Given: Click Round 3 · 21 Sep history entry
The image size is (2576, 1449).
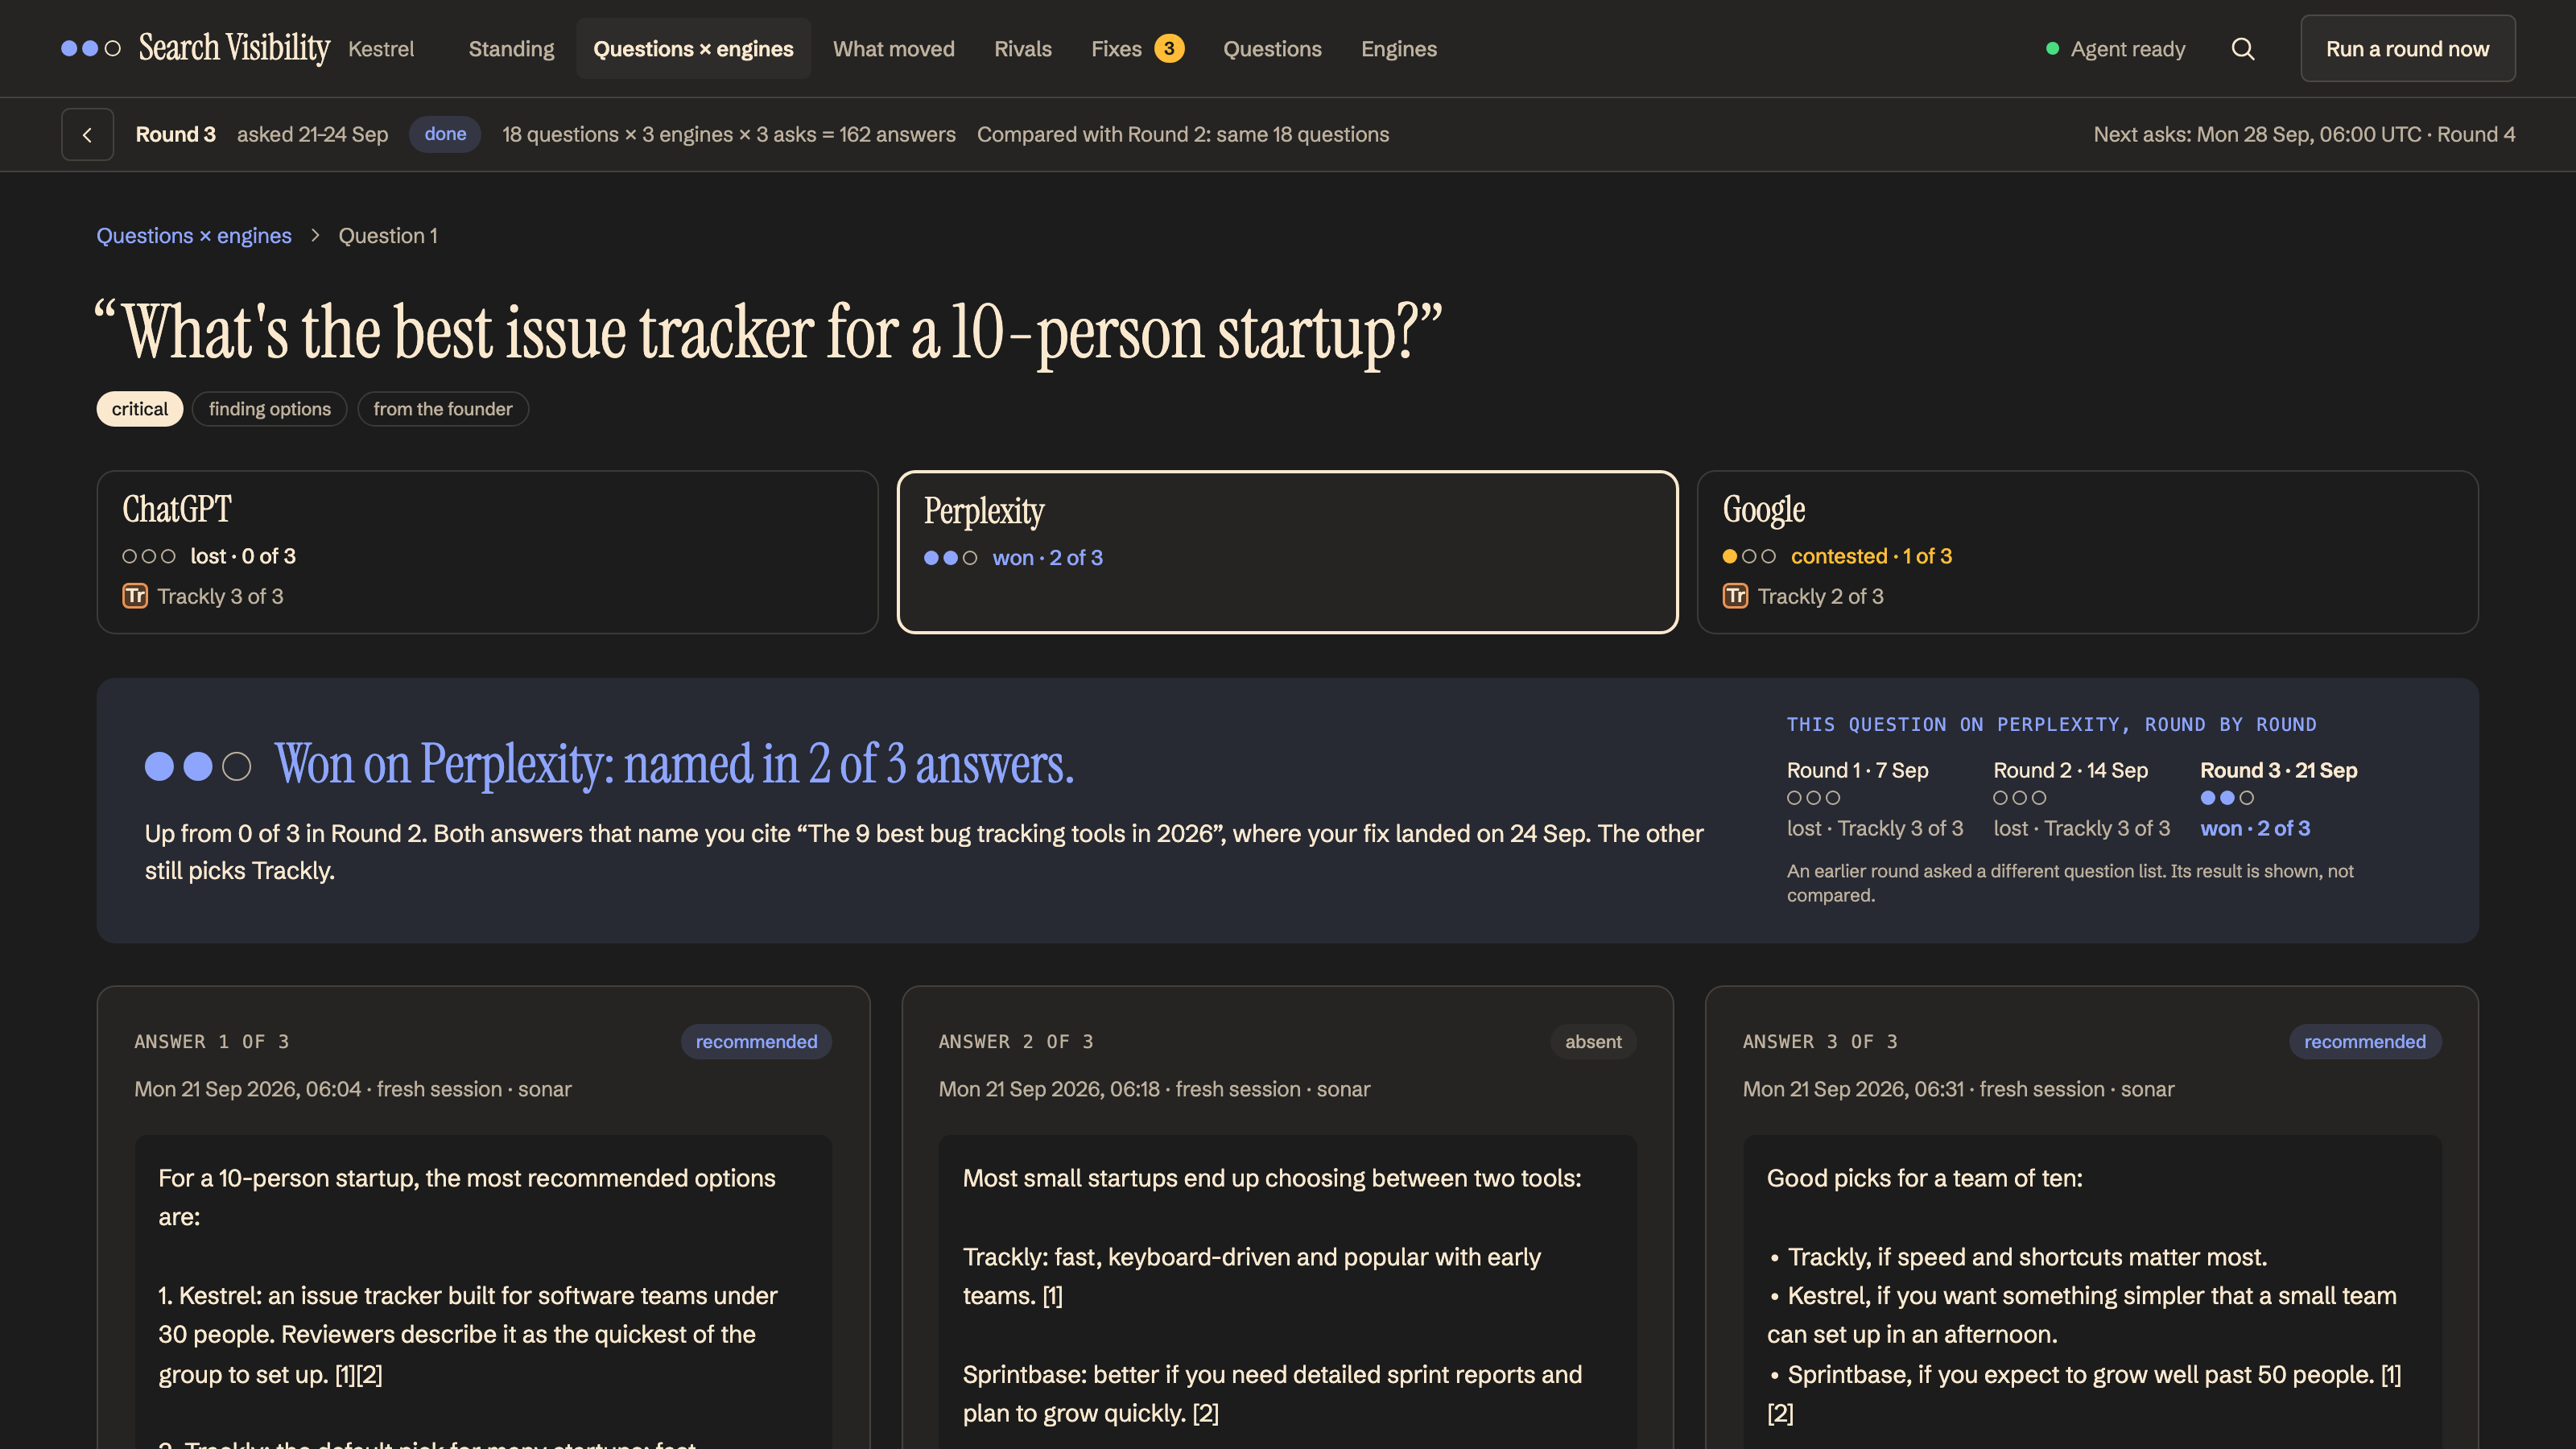Looking at the screenshot, I should (2278, 799).
